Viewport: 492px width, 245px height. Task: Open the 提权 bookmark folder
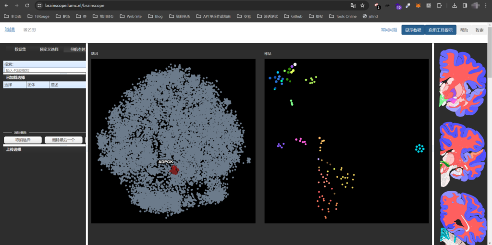[x=316, y=16]
